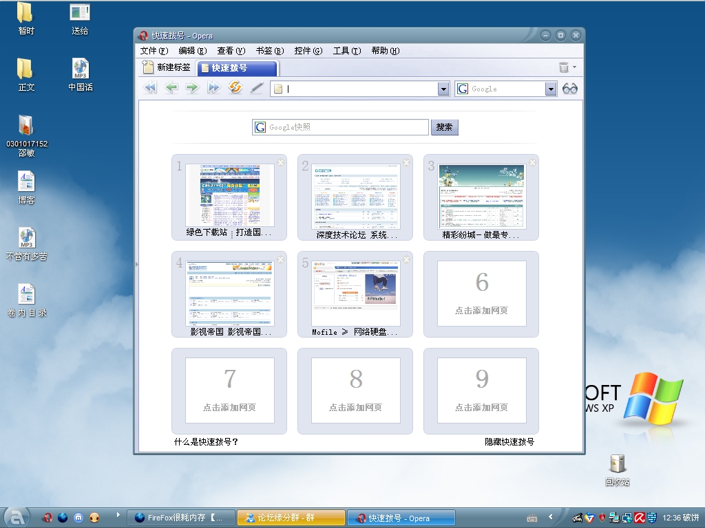Click the Google G icon in the toolbar search field

[463, 89]
